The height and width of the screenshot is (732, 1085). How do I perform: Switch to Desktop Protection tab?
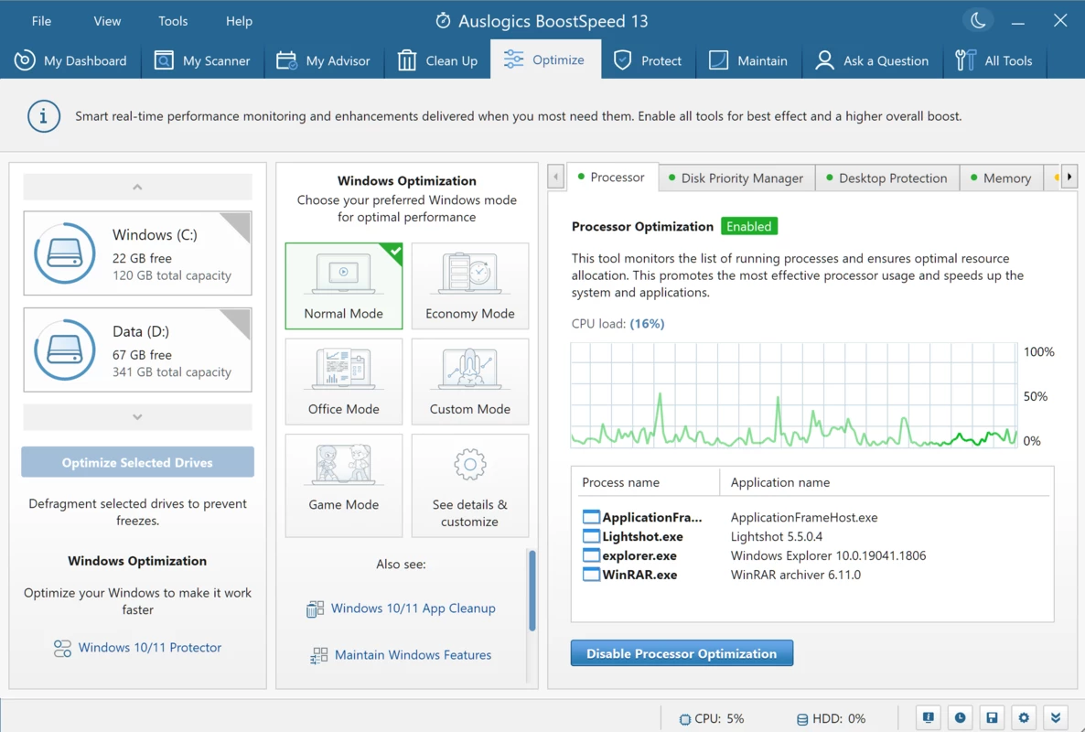(887, 178)
